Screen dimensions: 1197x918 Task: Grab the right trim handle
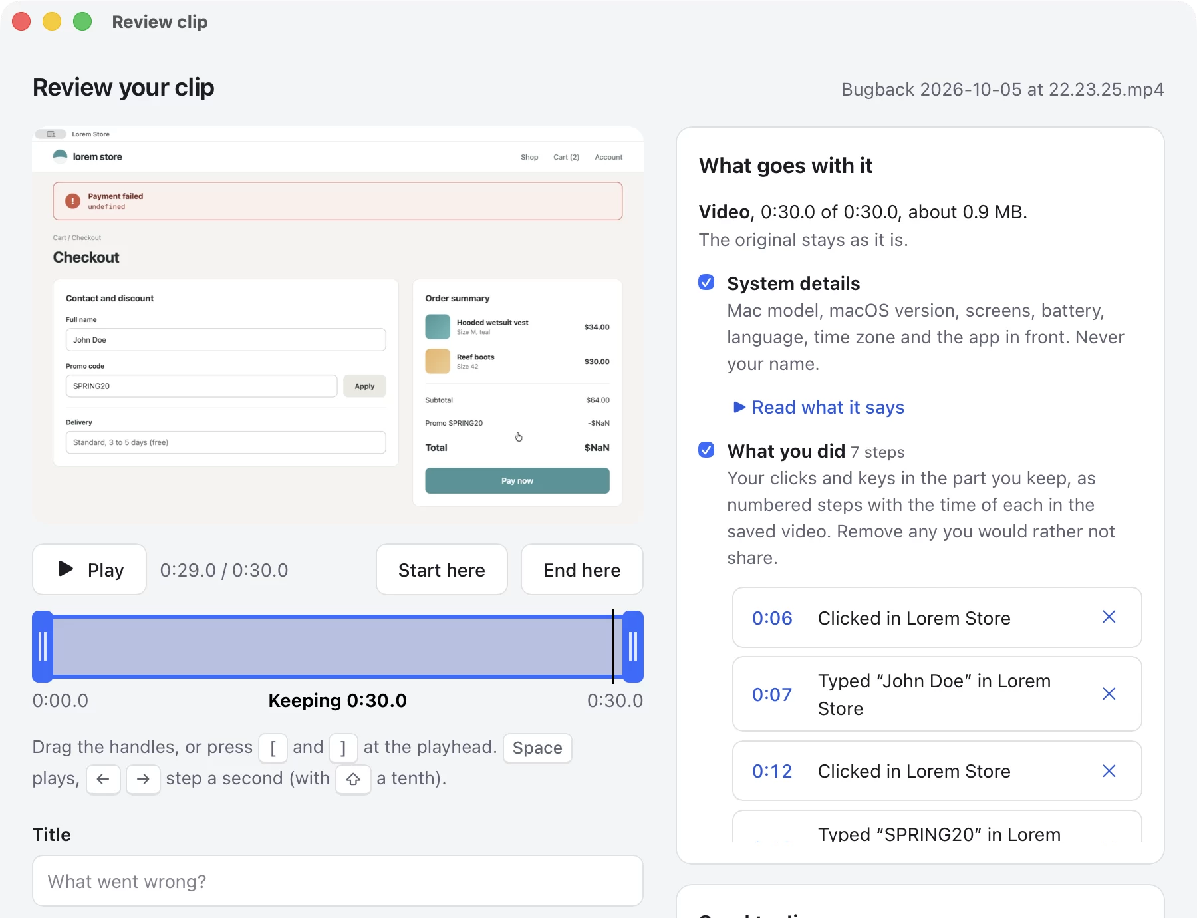point(633,647)
